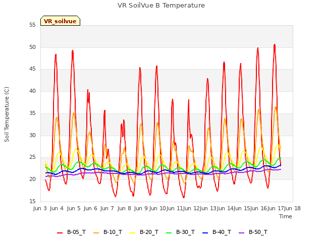The width and height of the screenshot is (323, 242).
Task: Click the Jun 6 x-axis tick label
Action: 90,208
